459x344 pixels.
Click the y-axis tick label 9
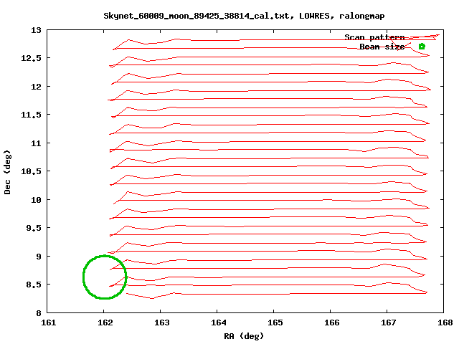(x=39, y=257)
